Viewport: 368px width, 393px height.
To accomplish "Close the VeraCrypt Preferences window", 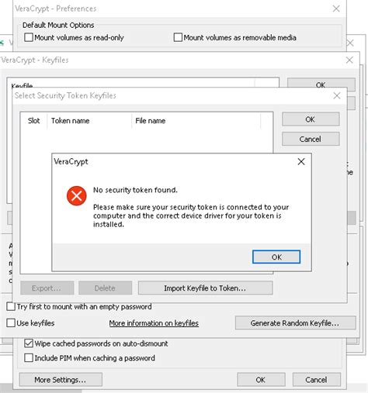I will (x=336, y=9).
